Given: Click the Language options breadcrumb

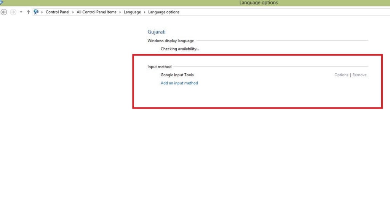Looking at the screenshot, I should 163,12.
